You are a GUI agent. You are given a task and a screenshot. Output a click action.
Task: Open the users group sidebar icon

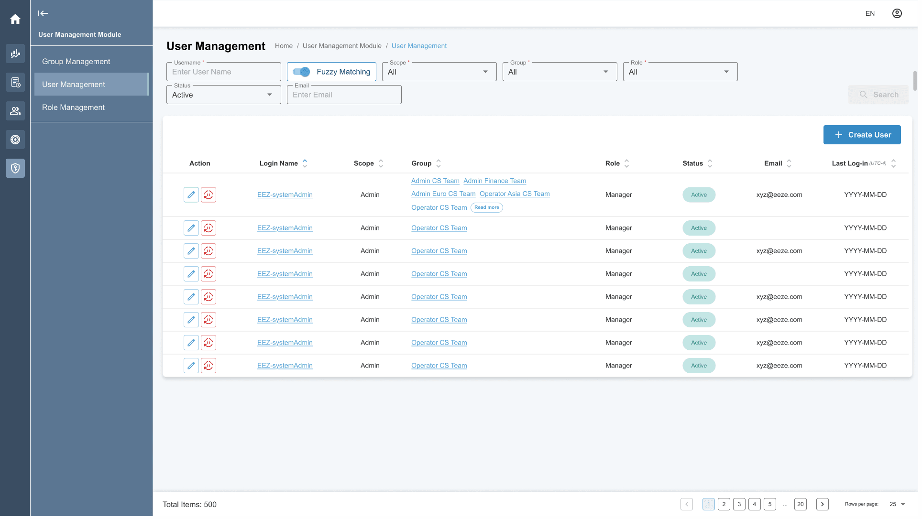15,111
